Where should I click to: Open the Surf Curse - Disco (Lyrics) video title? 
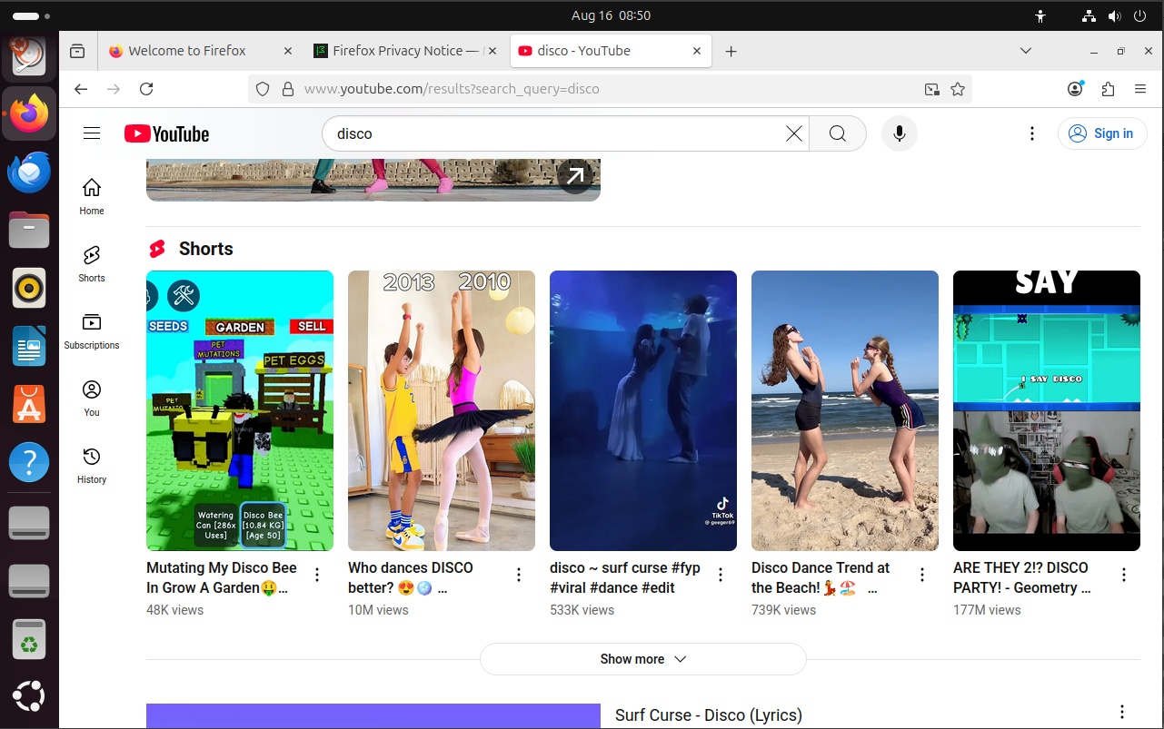(x=708, y=715)
